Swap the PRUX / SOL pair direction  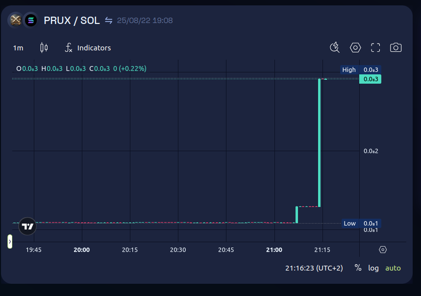click(108, 21)
